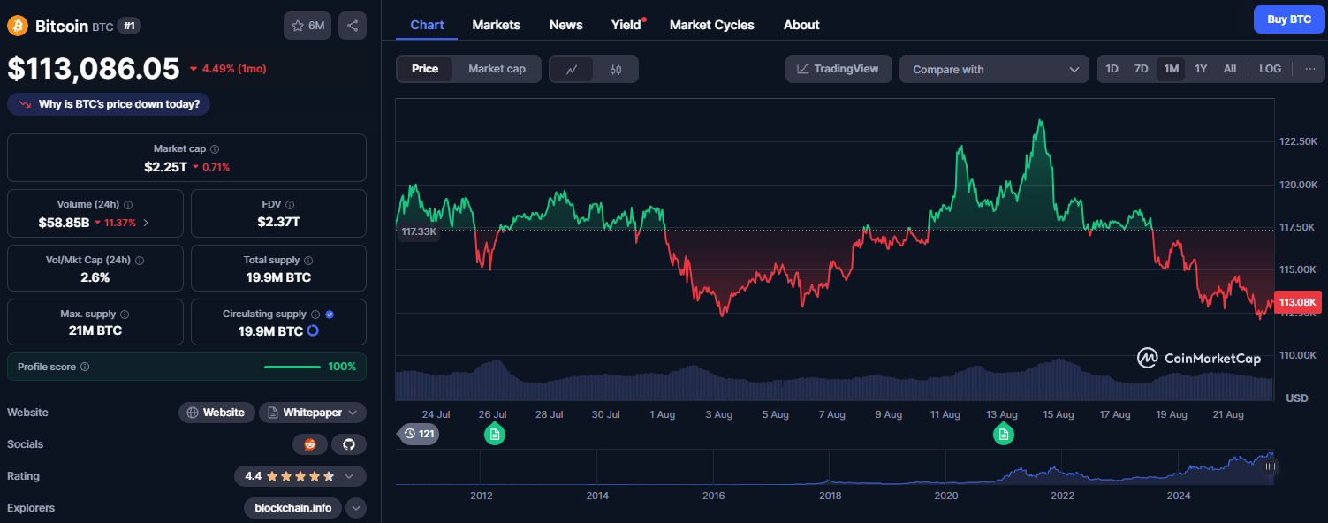
Task: Open the Website link button
Action: [x=216, y=413]
